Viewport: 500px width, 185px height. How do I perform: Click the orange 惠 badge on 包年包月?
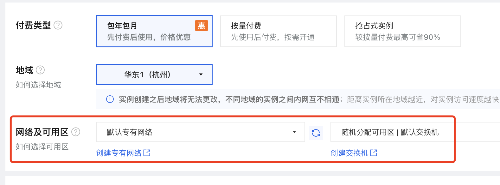tap(201, 26)
